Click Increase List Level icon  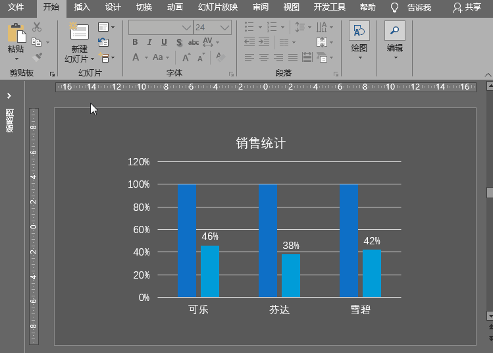pyautogui.click(x=264, y=42)
